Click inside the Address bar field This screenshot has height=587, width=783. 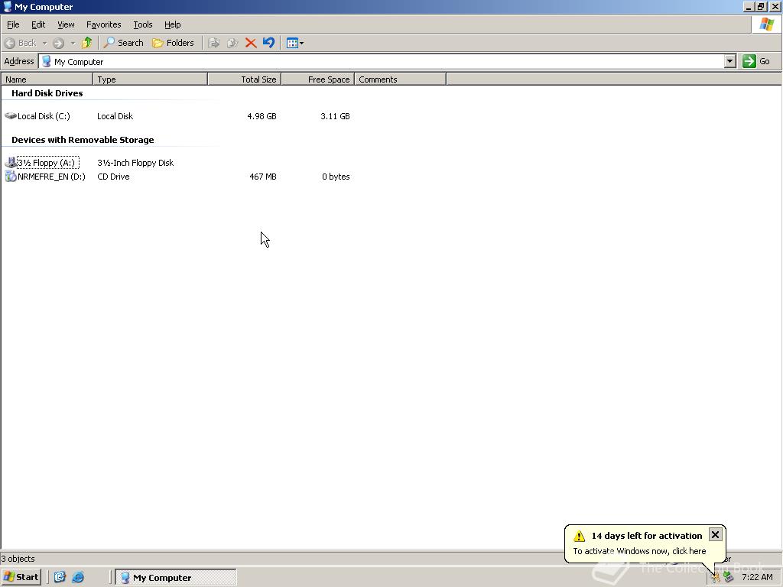[x=382, y=61]
